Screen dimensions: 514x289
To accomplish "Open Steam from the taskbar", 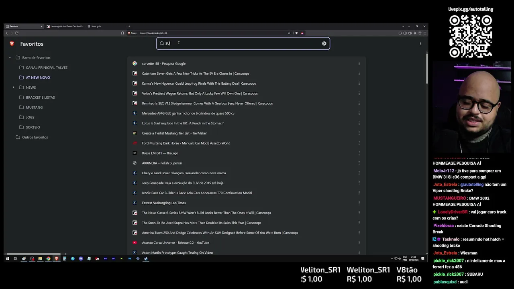I will click(146, 258).
